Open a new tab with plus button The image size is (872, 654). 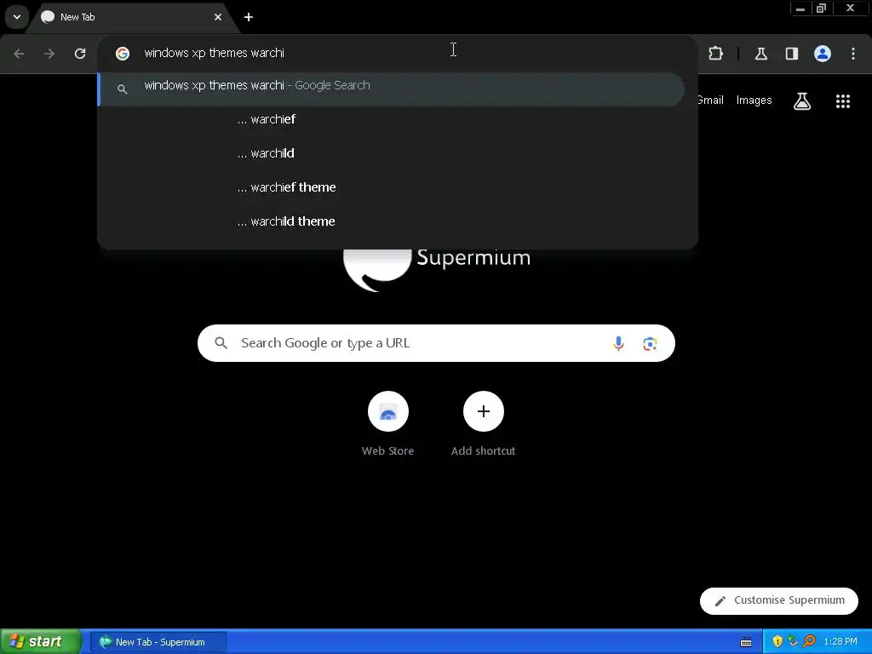point(249,17)
